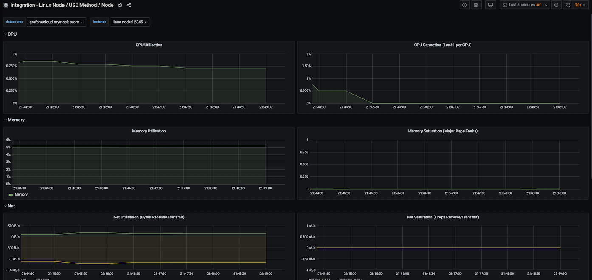Image resolution: width=592 pixels, height=280 pixels.
Task: Click the green Memory legend color swatch
Action: [x=11, y=195]
